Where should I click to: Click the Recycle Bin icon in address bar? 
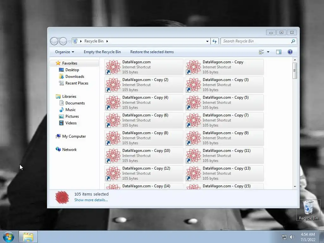coord(75,41)
